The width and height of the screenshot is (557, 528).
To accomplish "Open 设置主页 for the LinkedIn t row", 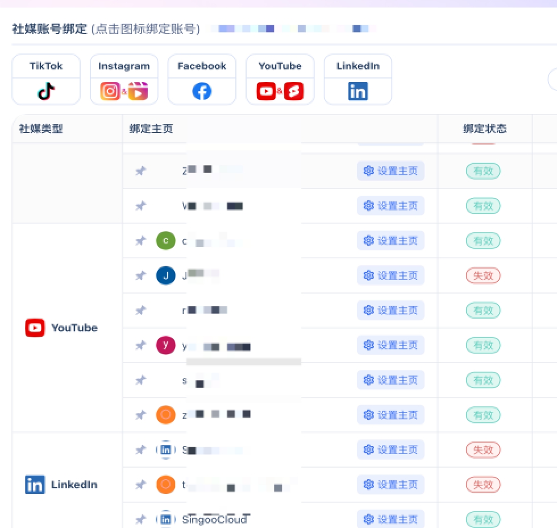I will tap(391, 485).
